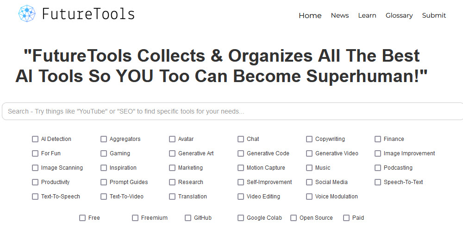Enable the AI Detection category checkbox
The height and width of the screenshot is (229, 463).
(x=35, y=139)
